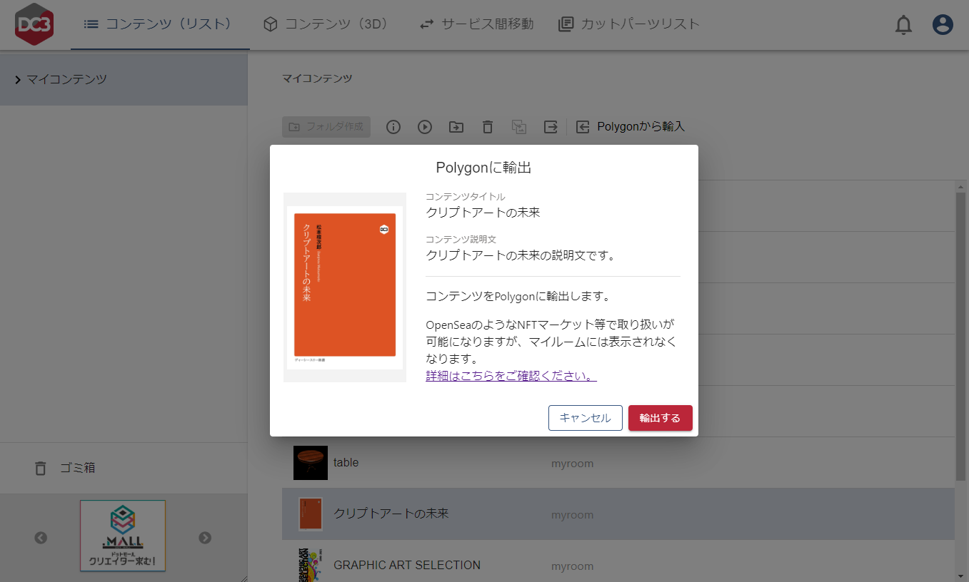
Task: Open the カットパーツリスト tab
Action: [x=629, y=25]
